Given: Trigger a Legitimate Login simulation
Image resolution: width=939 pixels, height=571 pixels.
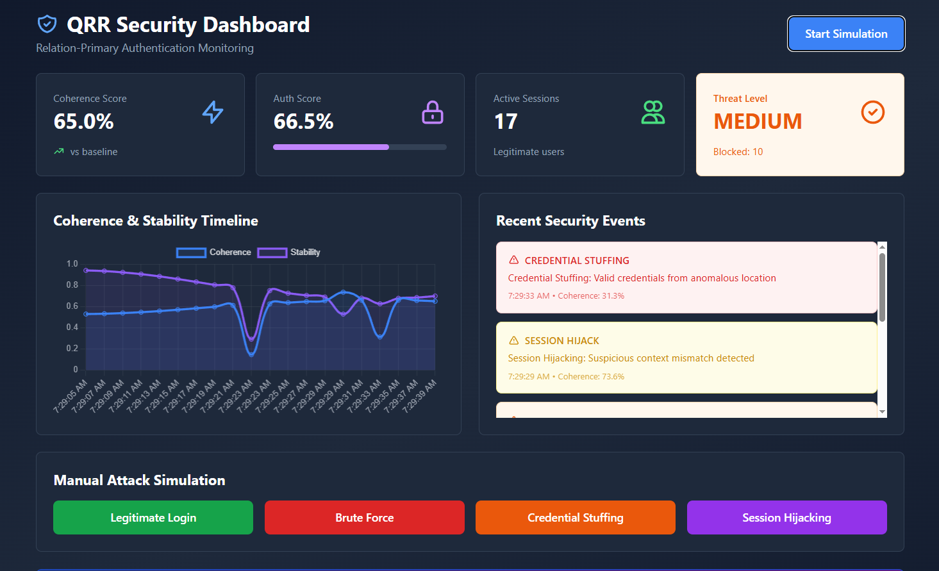Looking at the screenshot, I should coord(153,517).
